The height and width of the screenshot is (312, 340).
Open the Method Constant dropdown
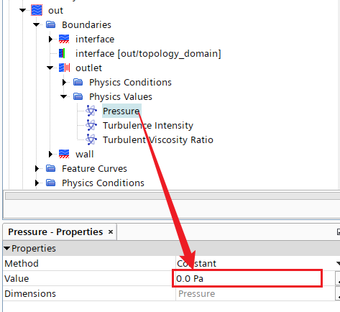pos(338,263)
